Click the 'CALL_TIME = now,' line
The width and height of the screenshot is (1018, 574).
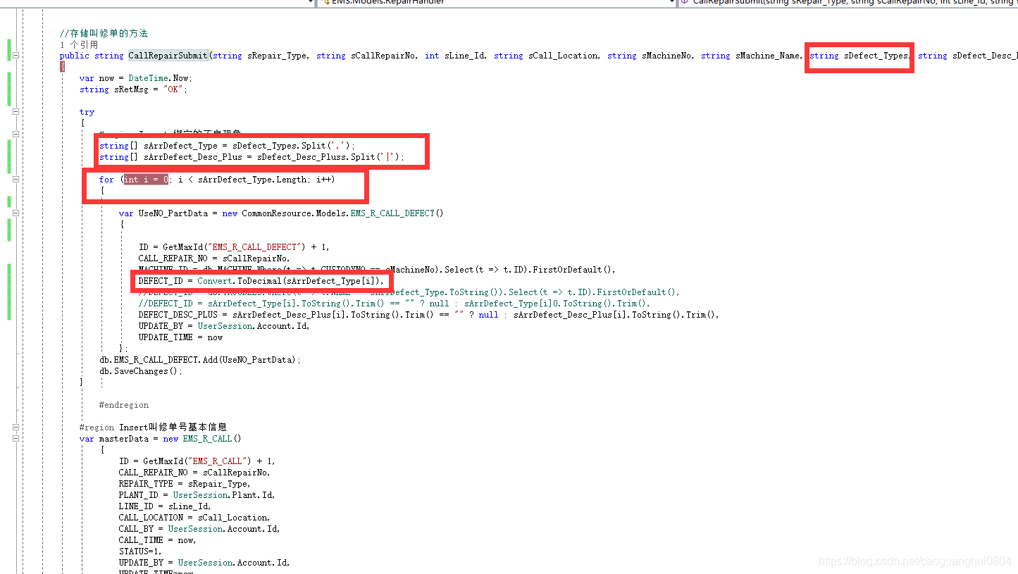click(157, 540)
